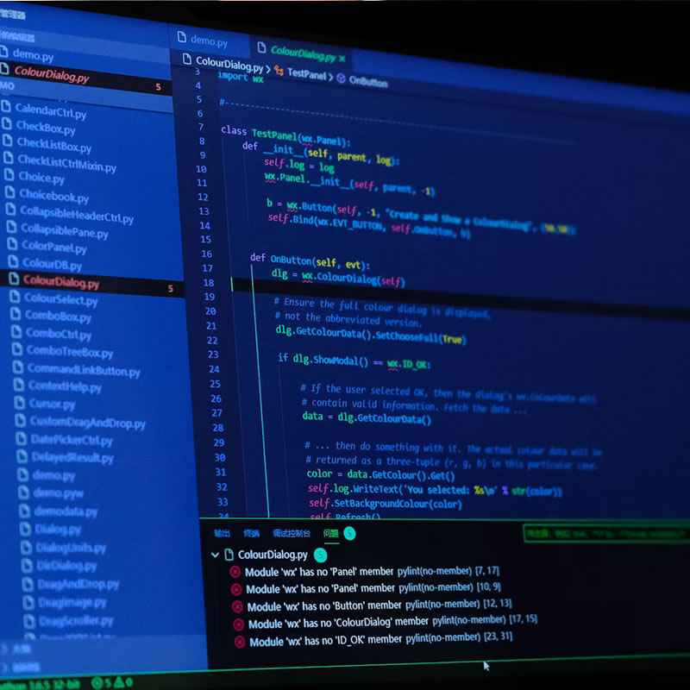Image resolution: width=690 pixels, height=690 pixels.
Task: Click the TestPanel class icon in breadcrumb
Action: [278, 74]
